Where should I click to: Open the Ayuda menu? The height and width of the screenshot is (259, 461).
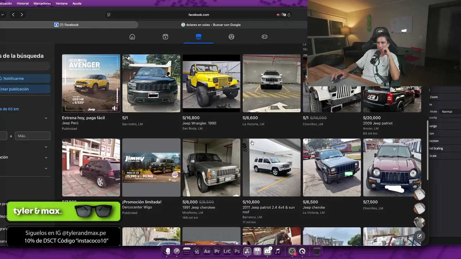(x=77, y=3)
